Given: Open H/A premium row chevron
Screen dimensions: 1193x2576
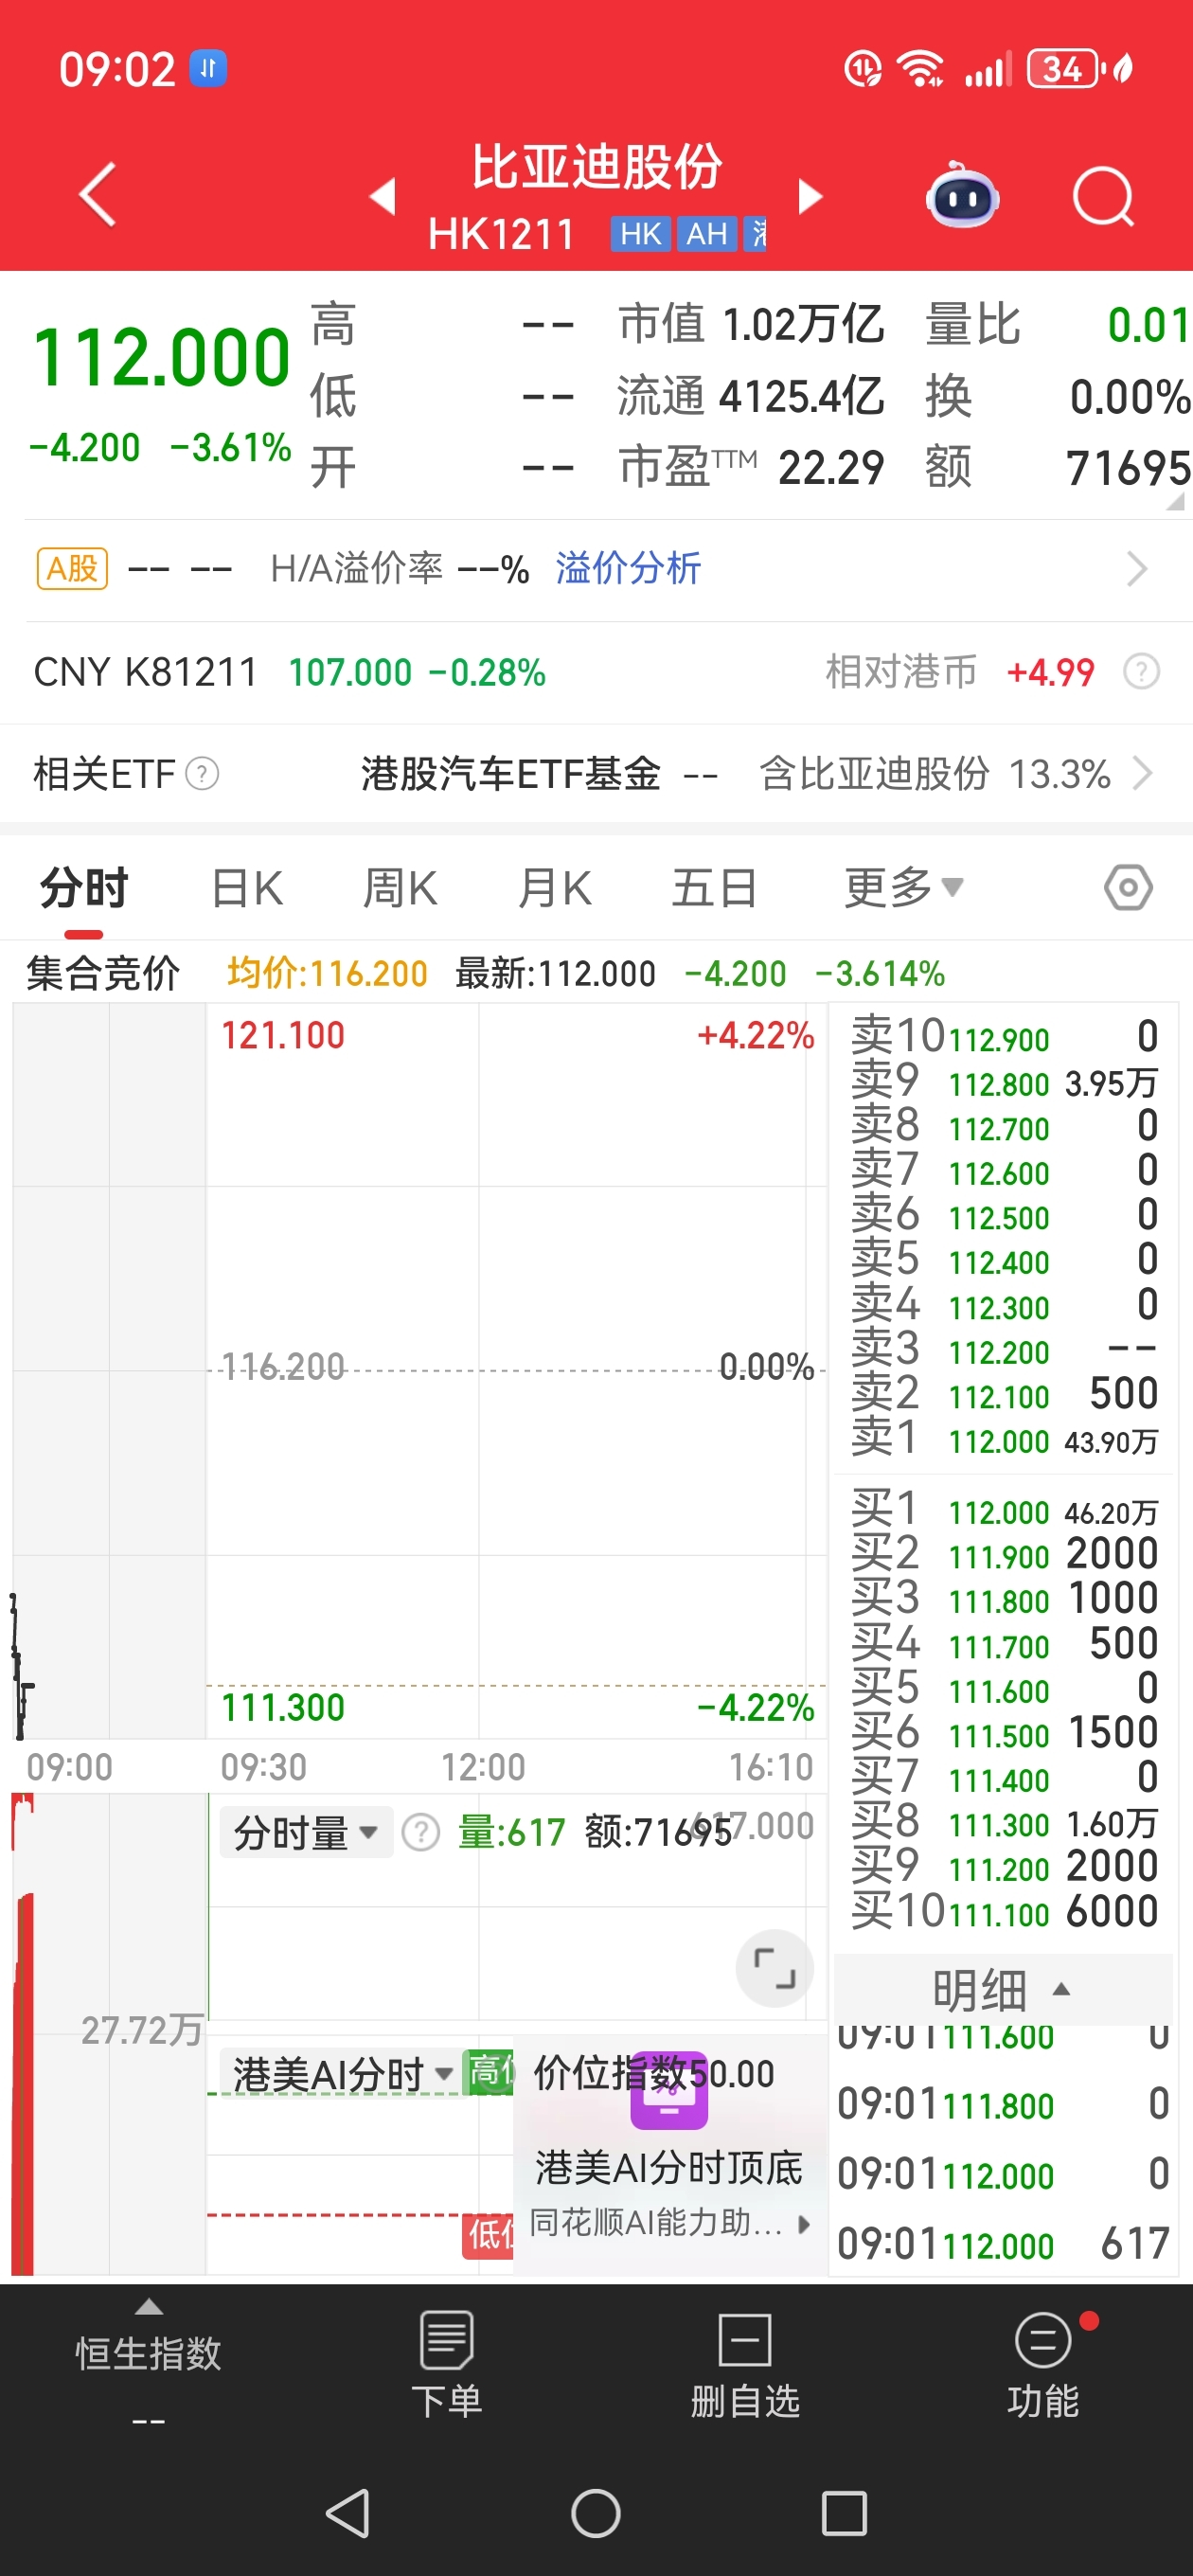Looking at the screenshot, I should click(1137, 569).
